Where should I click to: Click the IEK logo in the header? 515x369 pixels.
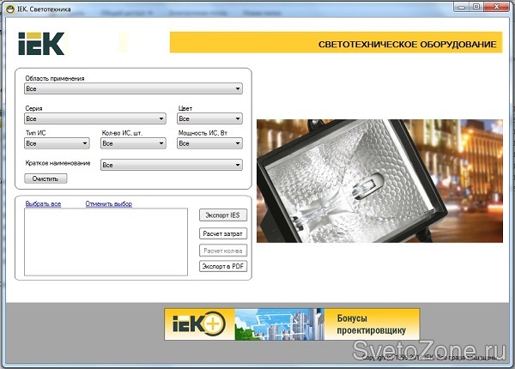click(x=41, y=44)
